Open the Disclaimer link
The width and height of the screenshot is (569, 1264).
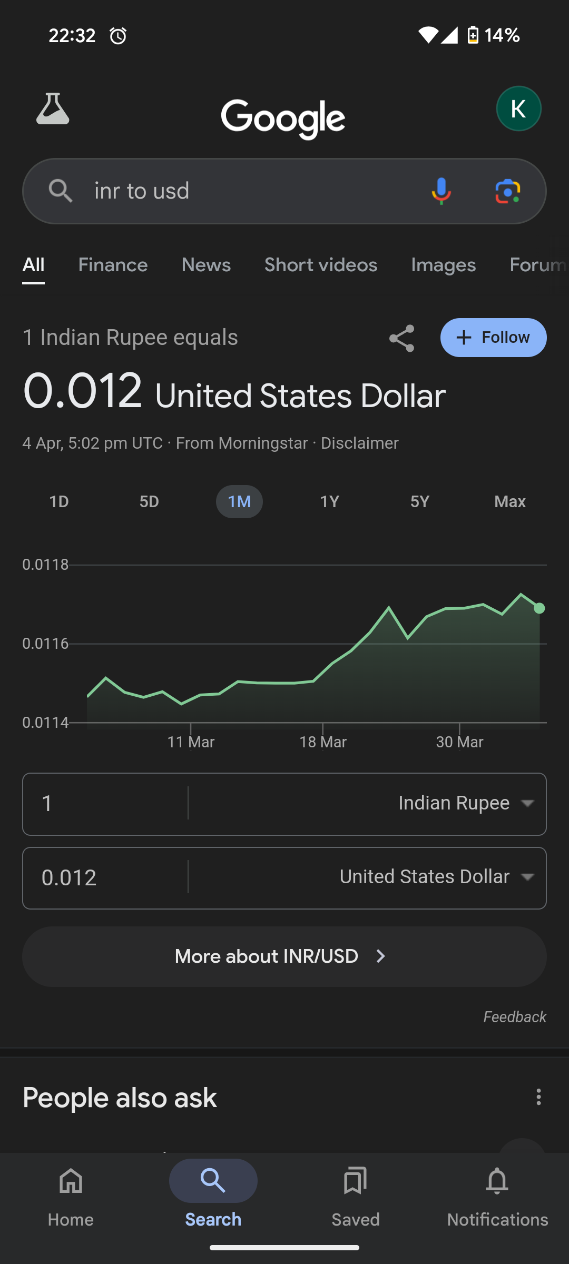point(359,443)
